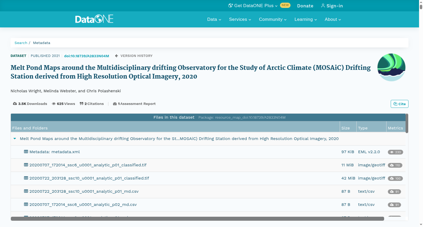Viewport: 423px width, 227px height.
Task: Click the package title row text
Action: point(179,139)
